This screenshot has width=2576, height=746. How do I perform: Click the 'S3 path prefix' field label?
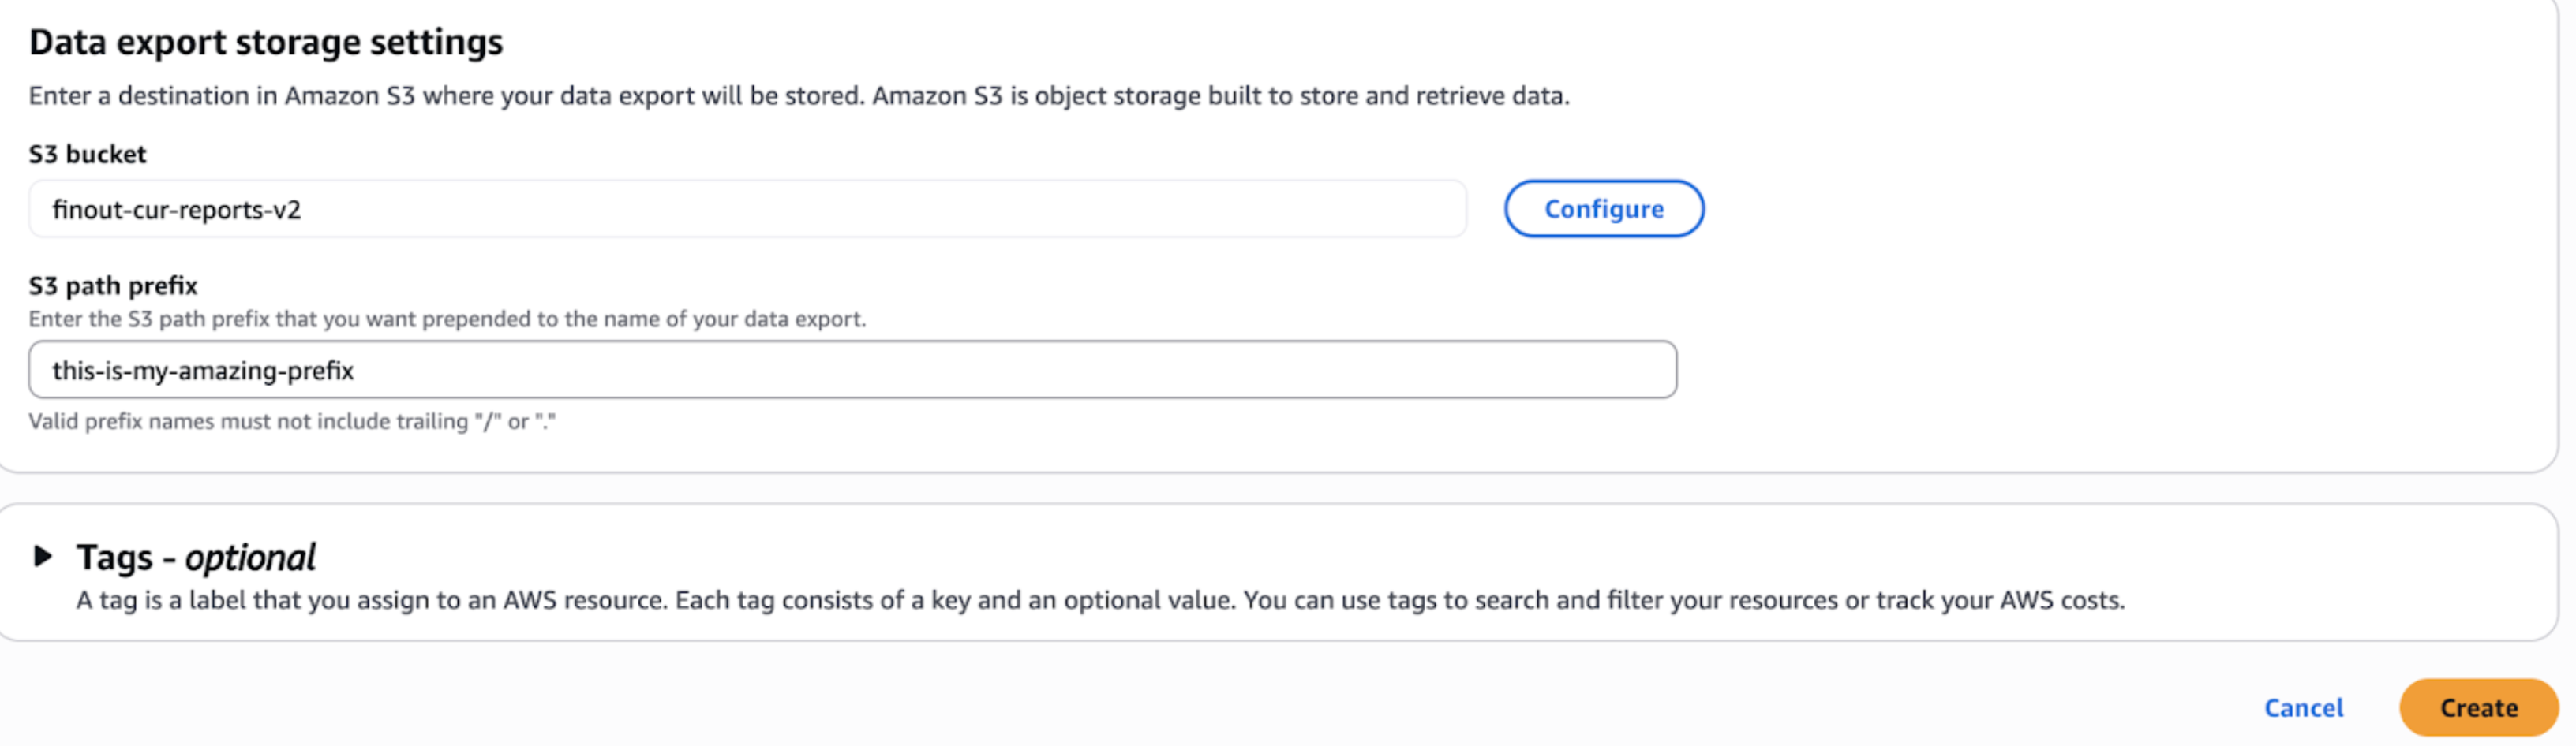113,285
